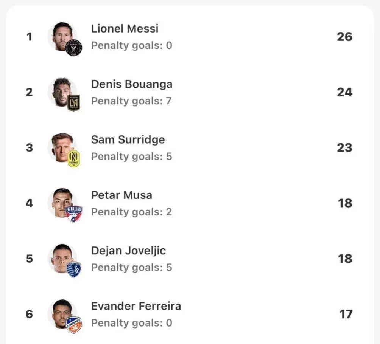Click the LAFC club badge

tap(73, 103)
